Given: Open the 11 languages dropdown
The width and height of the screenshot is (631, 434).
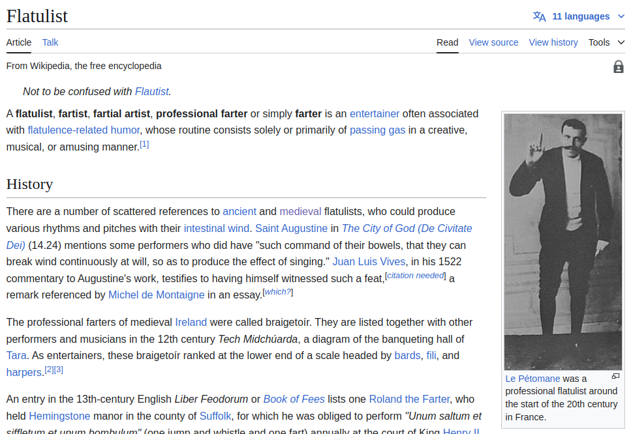Looking at the screenshot, I should point(581,17).
